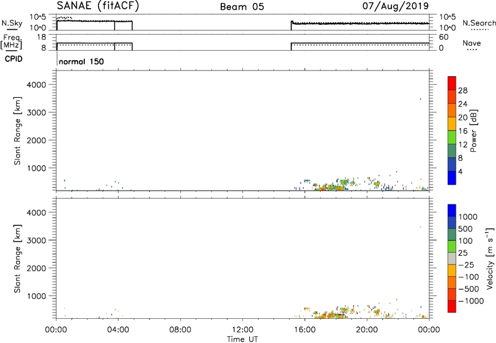Click the '2000' range tick in the Velocity panel
The width and height of the screenshot is (496, 343).
37,268
